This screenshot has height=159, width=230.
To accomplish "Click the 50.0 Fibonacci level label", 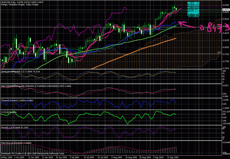I will click(219, 52).
